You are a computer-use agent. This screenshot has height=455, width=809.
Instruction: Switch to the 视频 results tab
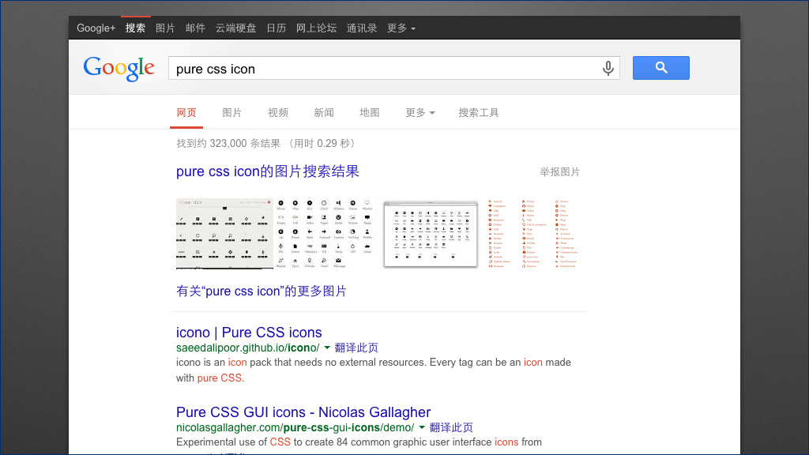277,112
